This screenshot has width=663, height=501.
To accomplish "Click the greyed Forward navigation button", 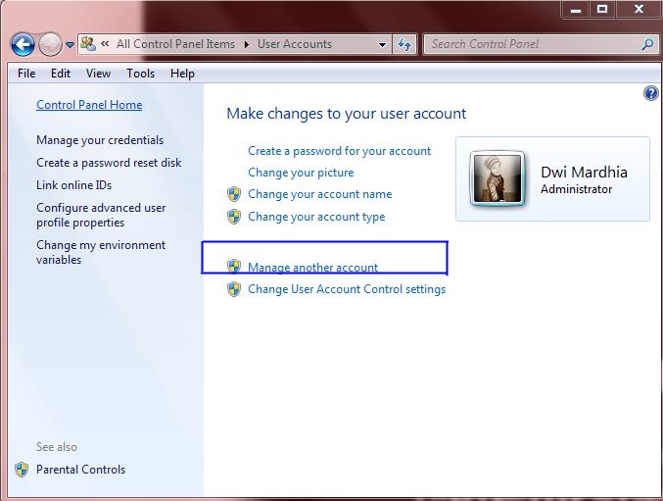I will click(x=50, y=44).
